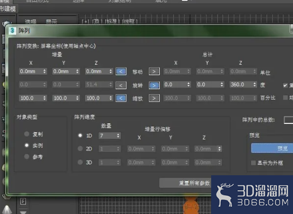Screen dimensions: 293x214
Task: Click spinner arrows on the 1D count
Action: pos(118,135)
